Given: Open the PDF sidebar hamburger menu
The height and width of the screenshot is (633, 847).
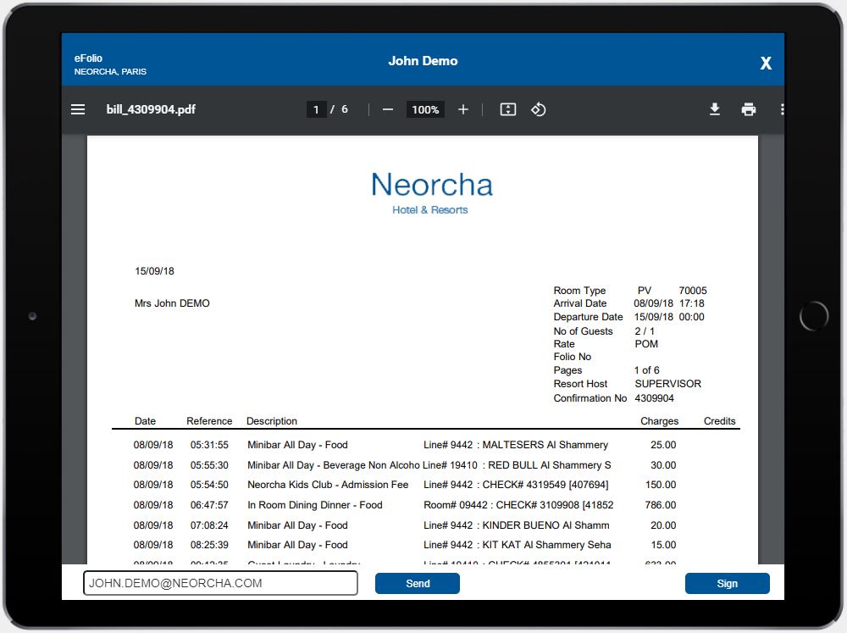Looking at the screenshot, I should point(78,109).
